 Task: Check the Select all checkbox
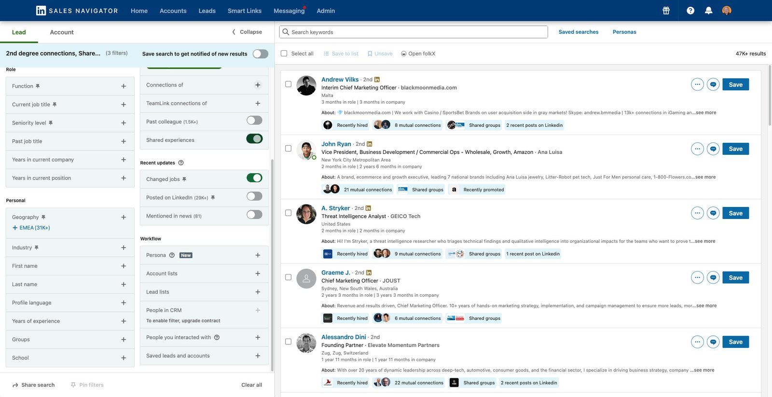[x=284, y=54]
